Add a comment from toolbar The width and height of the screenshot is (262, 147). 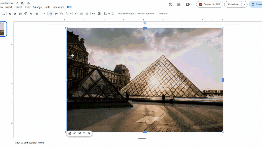click(x=99, y=14)
